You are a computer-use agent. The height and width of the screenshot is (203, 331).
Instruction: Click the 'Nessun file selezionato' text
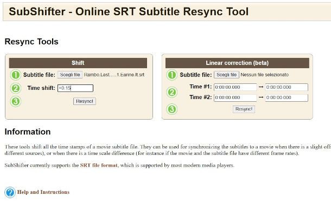264,75
